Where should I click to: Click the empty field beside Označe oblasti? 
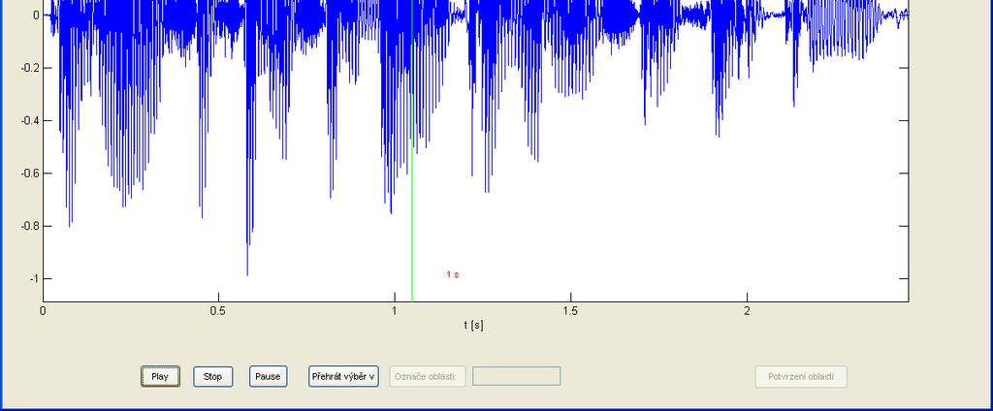tap(517, 376)
